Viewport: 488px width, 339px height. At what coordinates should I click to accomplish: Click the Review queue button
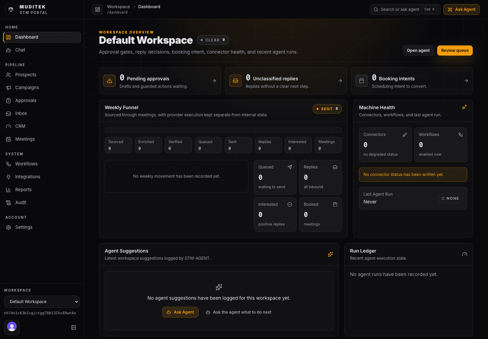coord(455,51)
